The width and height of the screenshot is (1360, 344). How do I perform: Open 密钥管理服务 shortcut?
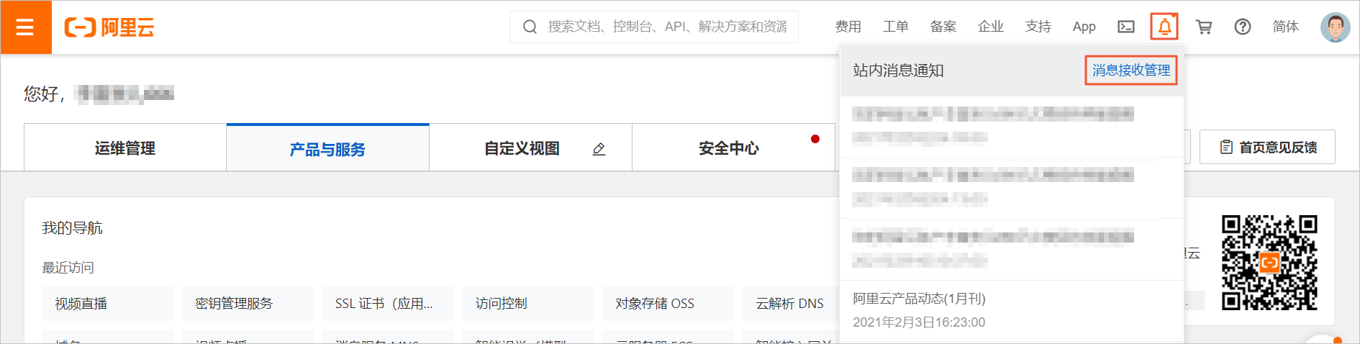click(248, 304)
